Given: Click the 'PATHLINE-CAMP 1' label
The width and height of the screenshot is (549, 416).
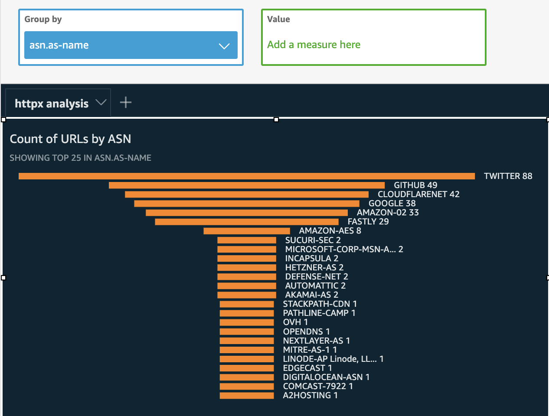Looking at the screenshot, I should pyautogui.click(x=319, y=313).
